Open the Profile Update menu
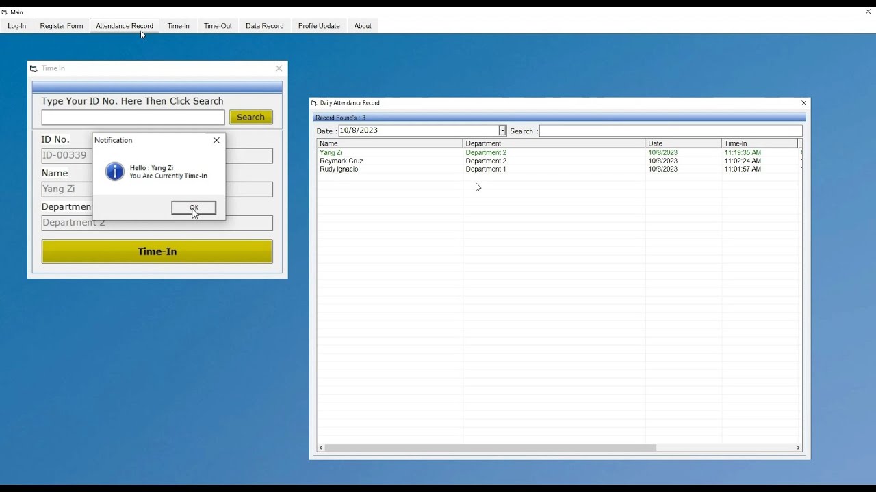Image resolution: width=876 pixels, height=492 pixels. [x=319, y=26]
